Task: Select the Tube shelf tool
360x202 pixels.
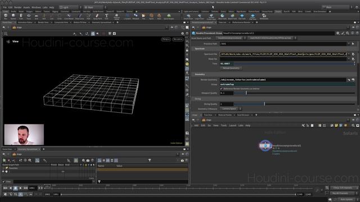Action: tap(21, 16)
